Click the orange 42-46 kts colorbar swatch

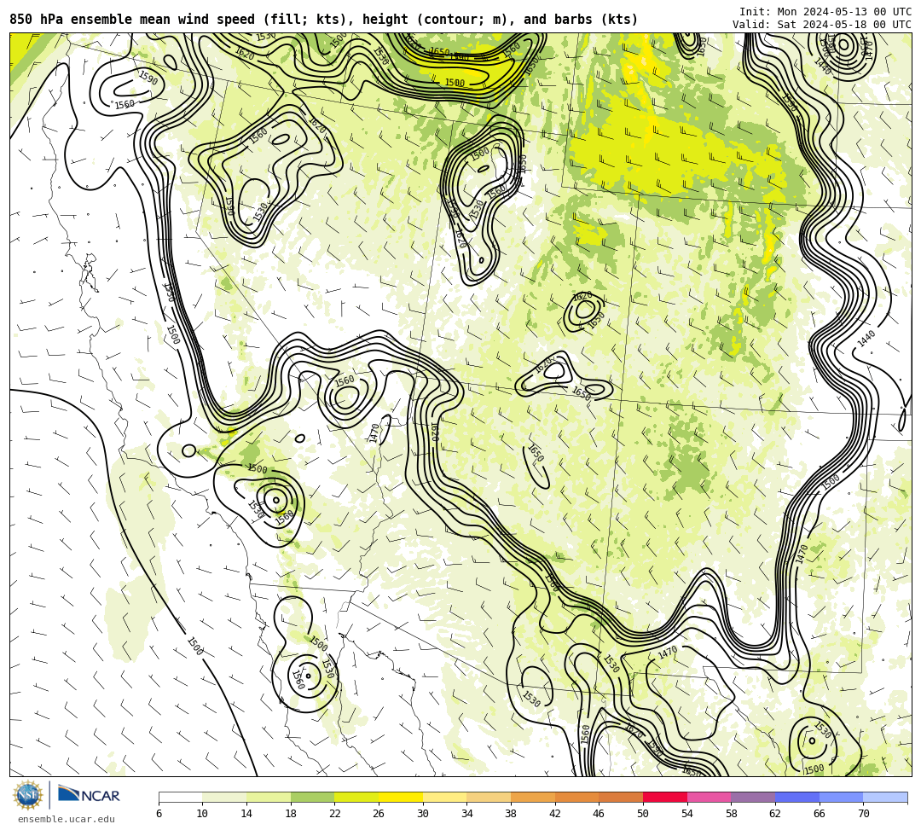(x=576, y=797)
